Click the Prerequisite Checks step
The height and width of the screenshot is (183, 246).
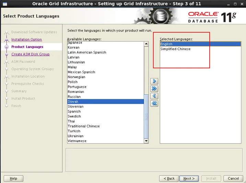click(x=27, y=84)
